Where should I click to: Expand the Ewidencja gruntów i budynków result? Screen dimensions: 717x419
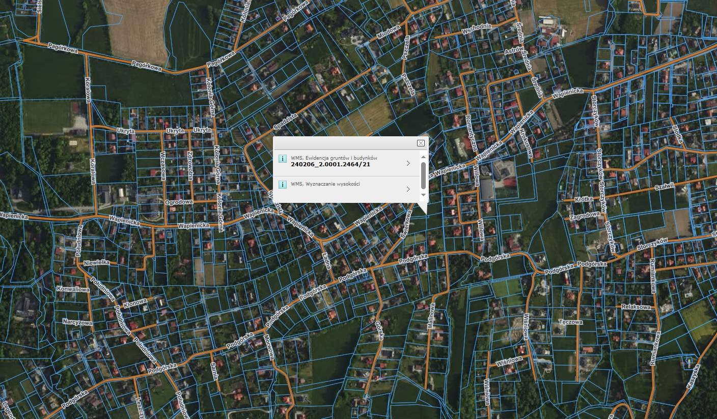[x=408, y=163]
